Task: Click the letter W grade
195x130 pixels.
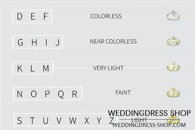Action: (x=73, y=121)
